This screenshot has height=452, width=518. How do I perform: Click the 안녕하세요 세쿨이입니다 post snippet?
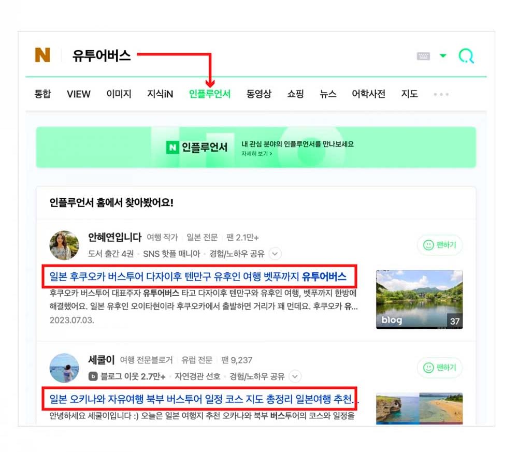(x=202, y=416)
